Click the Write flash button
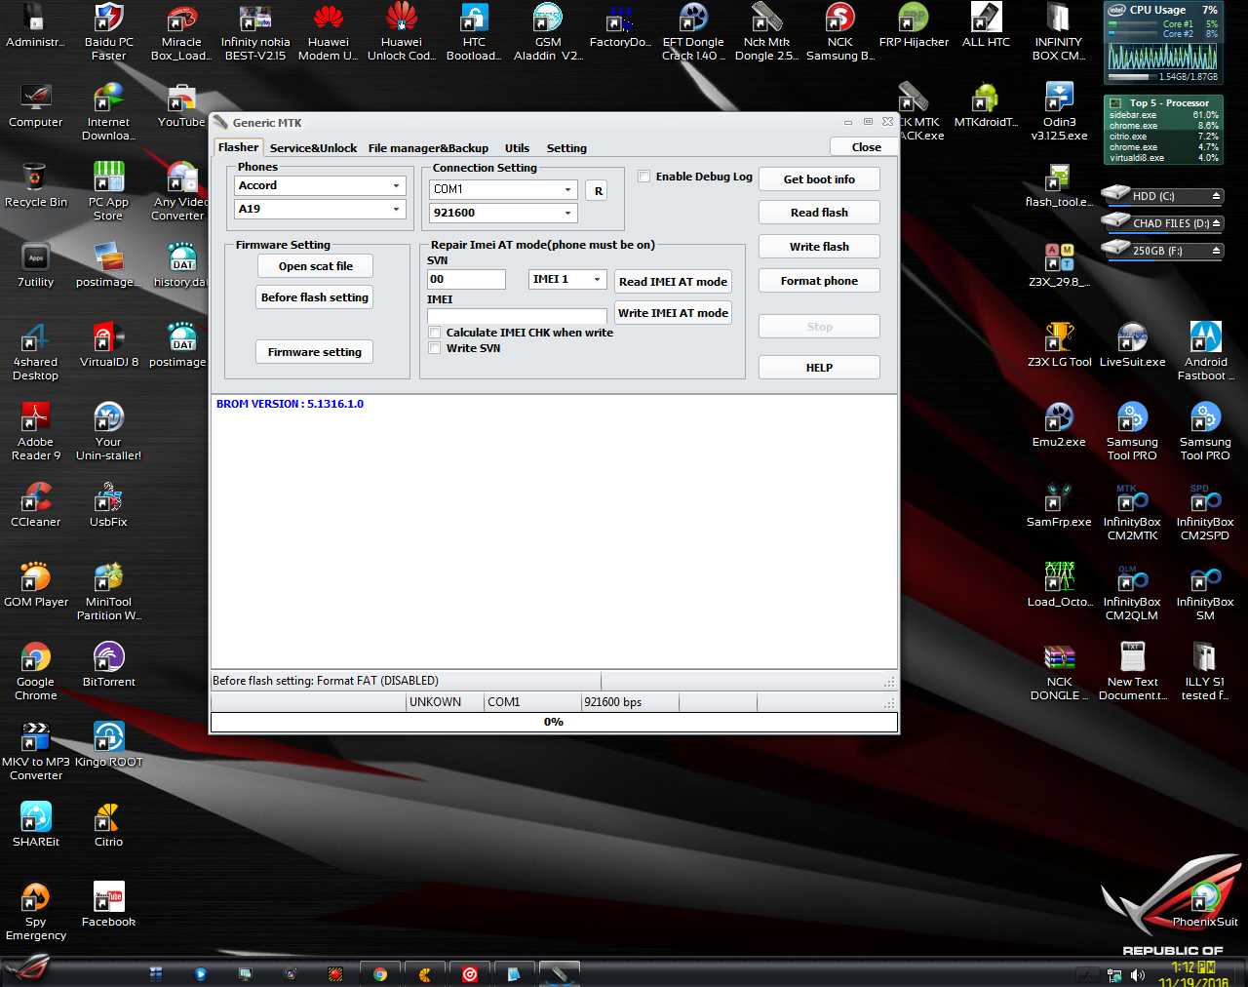 click(x=819, y=247)
